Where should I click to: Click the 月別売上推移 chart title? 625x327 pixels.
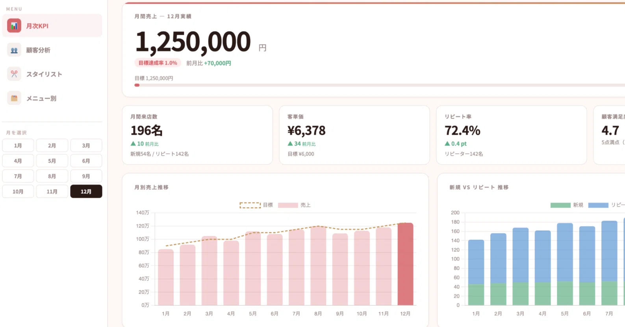pyautogui.click(x=152, y=187)
